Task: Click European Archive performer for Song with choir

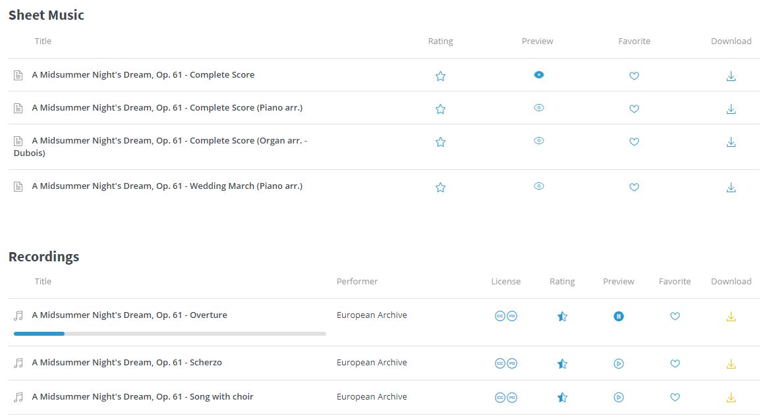Action: tap(372, 396)
